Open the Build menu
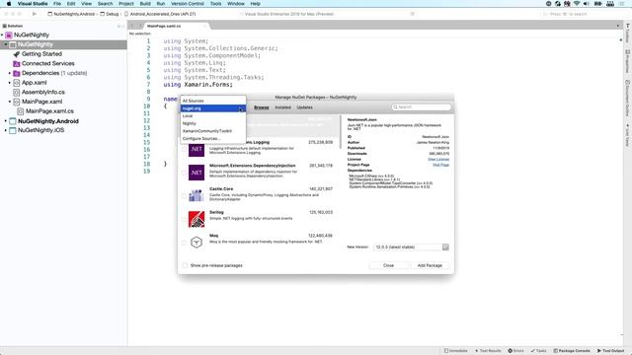The image size is (632, 355). pos(145,4)
